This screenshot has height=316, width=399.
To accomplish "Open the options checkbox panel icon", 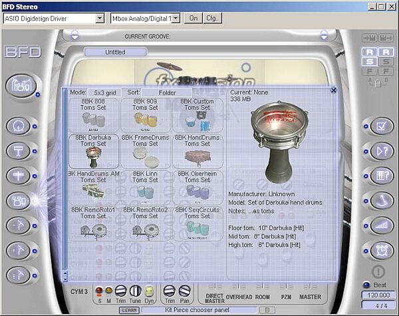I will [382, 126].
